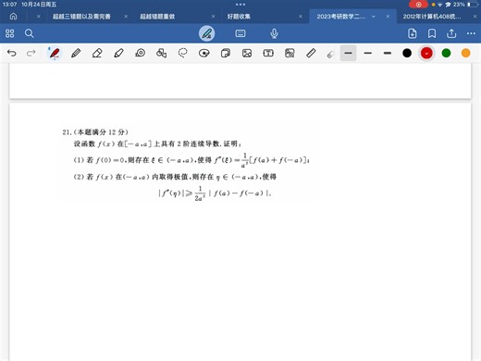The height and width of the screenshot is (361, 481).
Task: Select the tape tool
Action: coord(140,53)
